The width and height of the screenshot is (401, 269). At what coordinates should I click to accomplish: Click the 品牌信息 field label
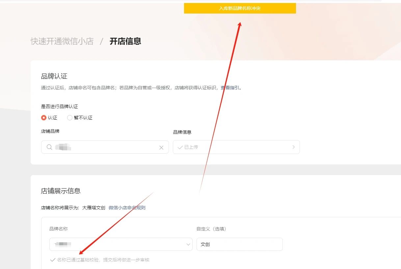point(182,132)
